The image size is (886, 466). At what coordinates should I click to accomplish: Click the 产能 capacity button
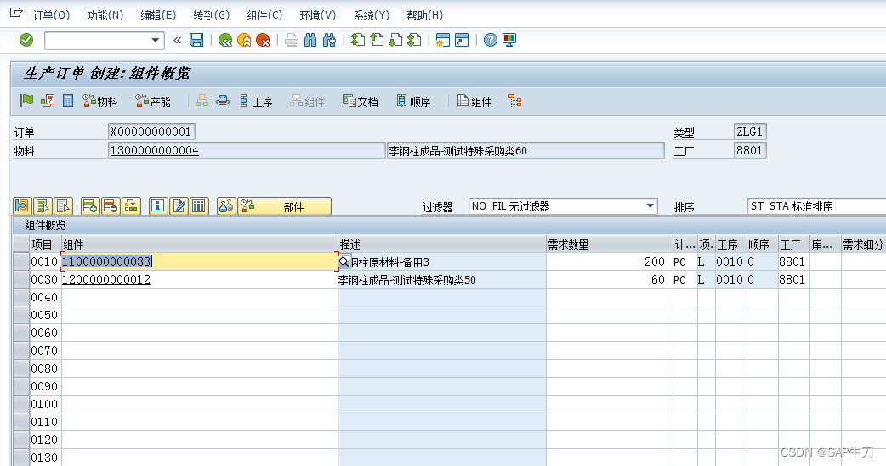[x=152, y=101]
